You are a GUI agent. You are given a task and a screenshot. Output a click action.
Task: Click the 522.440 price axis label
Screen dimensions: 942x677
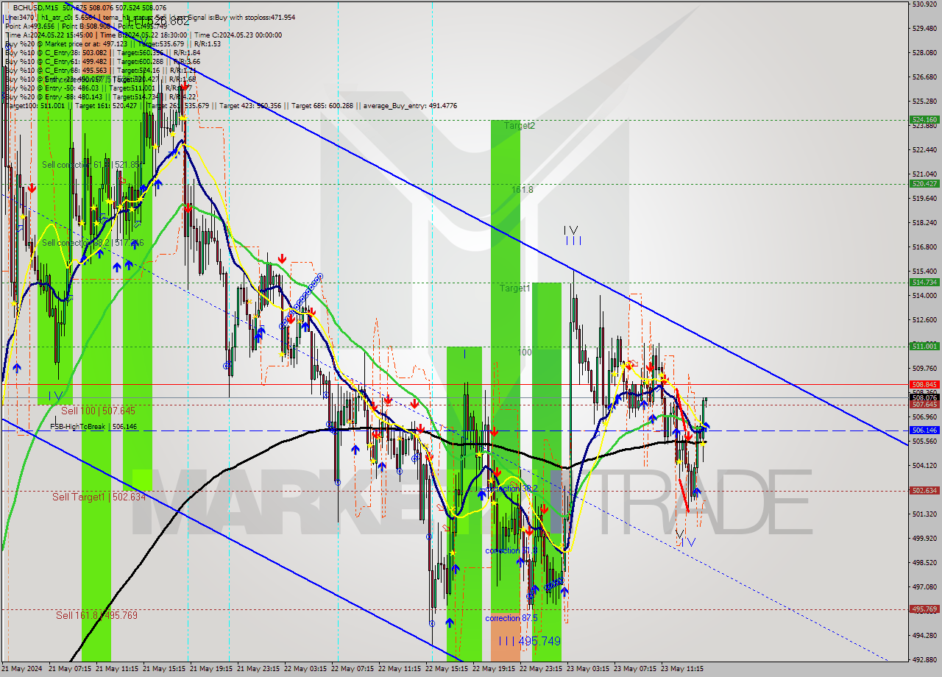click(924, 149)
